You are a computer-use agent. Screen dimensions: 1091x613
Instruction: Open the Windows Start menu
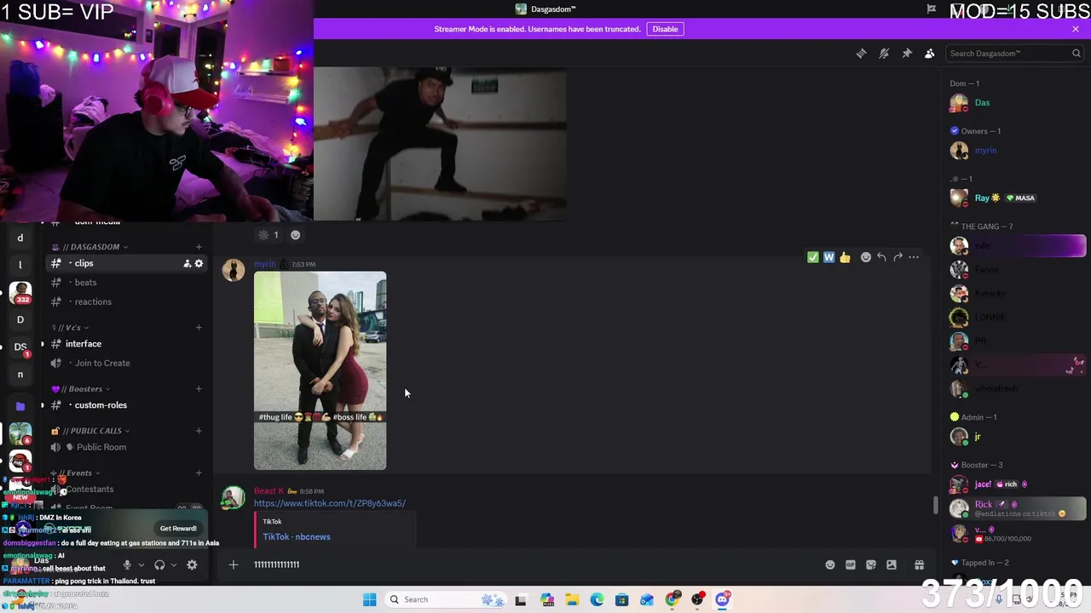click(x=369, y=599)
